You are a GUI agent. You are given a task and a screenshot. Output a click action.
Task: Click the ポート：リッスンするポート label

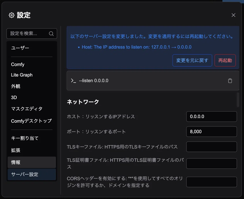pyautogui.click(x=96, y=131)
